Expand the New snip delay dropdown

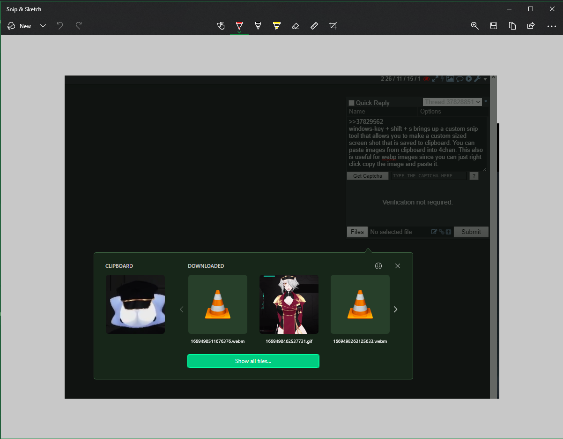tap(43, 26)
